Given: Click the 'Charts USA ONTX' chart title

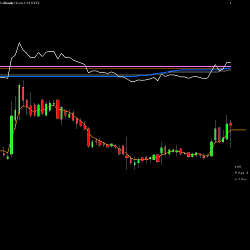Looking at the screenshot, I should pos(27,3).
